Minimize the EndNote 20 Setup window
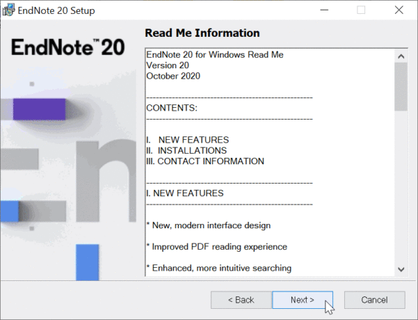The image size is (418, 320). (324, 10)
